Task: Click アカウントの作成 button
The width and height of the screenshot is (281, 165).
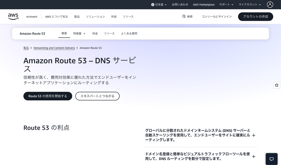Action: (255, 17)
